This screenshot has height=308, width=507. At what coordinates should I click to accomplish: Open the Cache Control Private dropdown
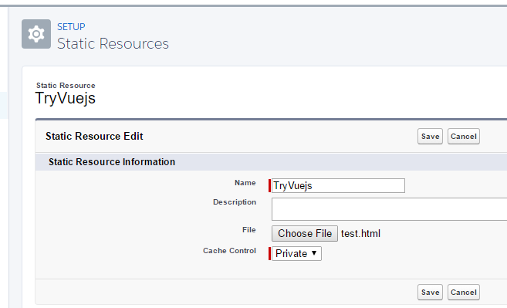click(296, 254)
